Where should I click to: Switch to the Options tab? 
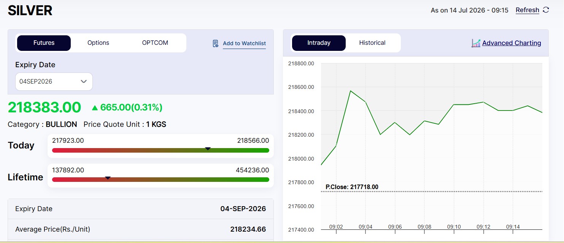click(x=98, y=43)
